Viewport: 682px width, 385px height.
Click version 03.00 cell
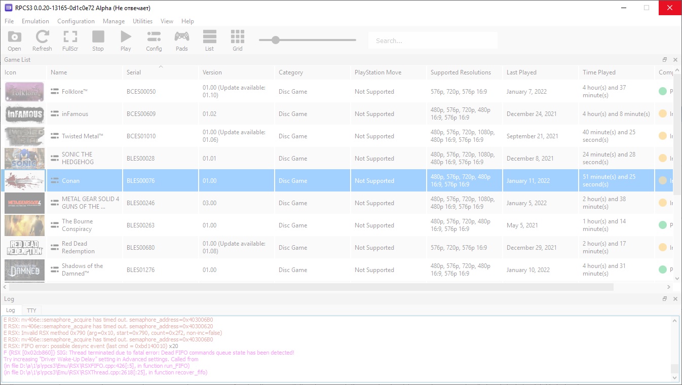coord(237,203)
